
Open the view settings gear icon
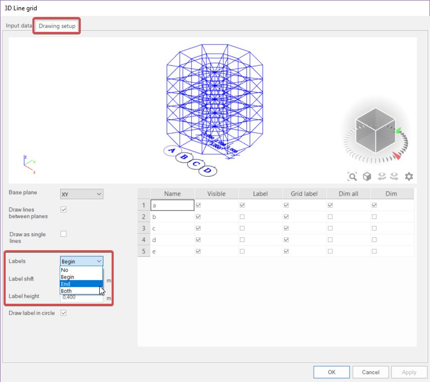tap(409, 177)
